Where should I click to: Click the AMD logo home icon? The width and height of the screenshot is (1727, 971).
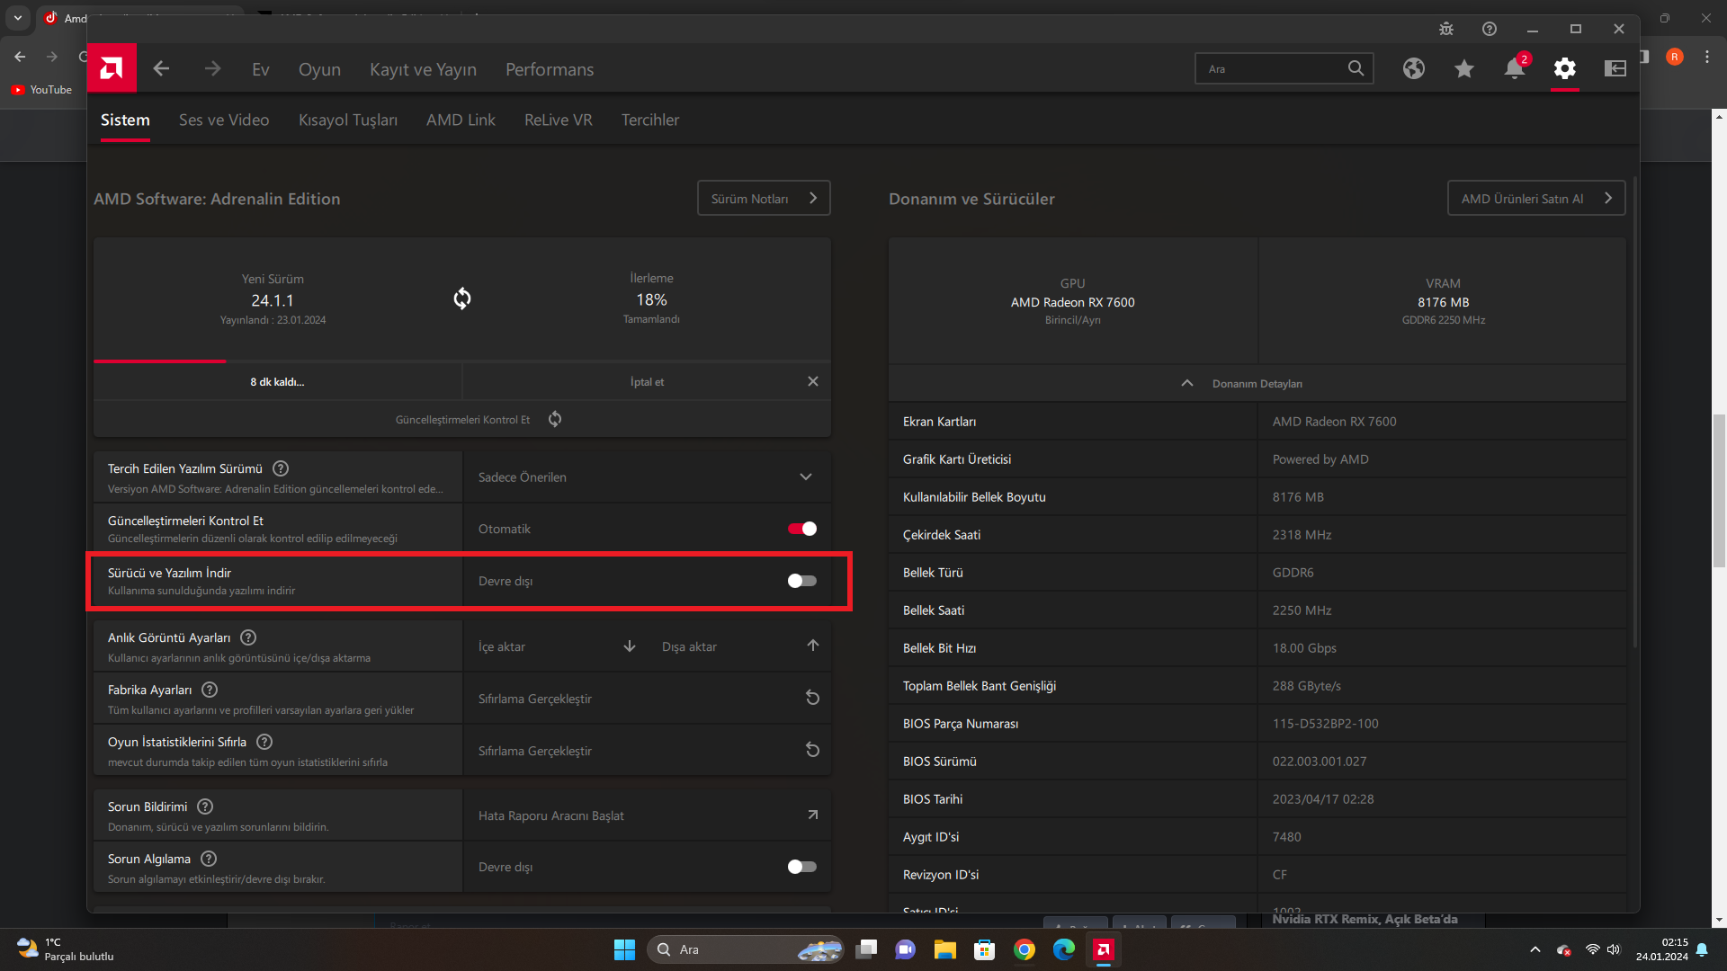[x=112, y=68]
